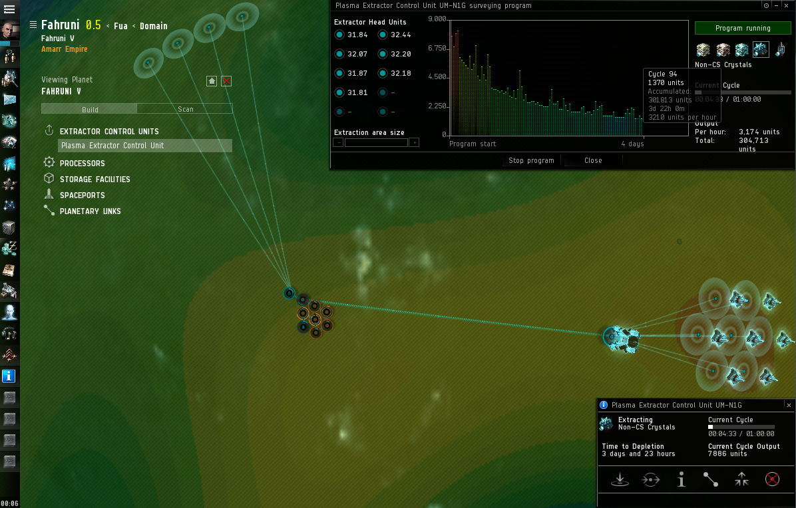Select the Non-CS Crystals resource icon
Screen dimensions: 796x508
(761, 50)
